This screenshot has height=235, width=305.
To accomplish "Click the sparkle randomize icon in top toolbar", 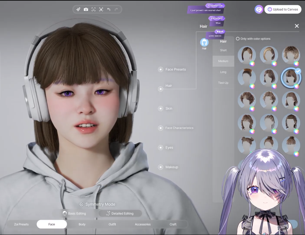I will (78, 9).
